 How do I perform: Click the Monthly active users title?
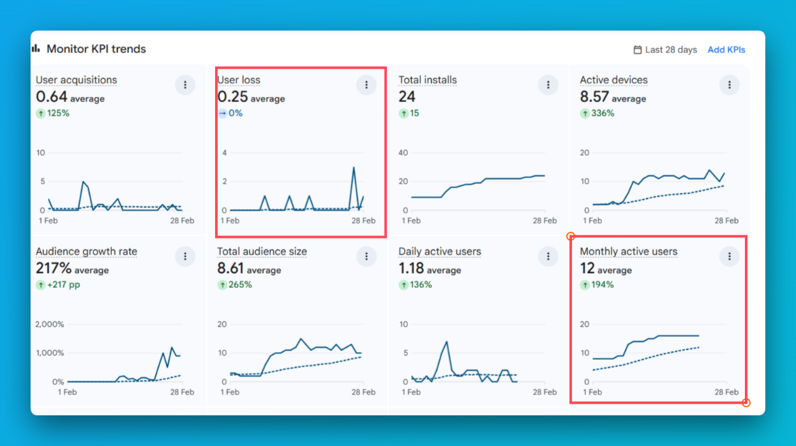coord(628,251)
